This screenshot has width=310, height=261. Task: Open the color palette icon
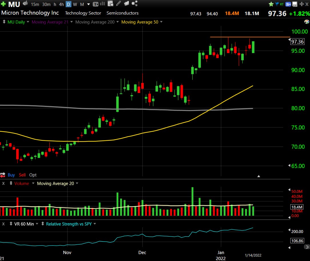[307, 22]
